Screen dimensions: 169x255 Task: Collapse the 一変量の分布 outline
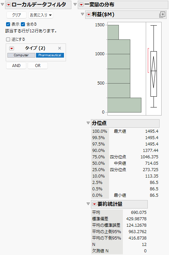coord(75,4)
